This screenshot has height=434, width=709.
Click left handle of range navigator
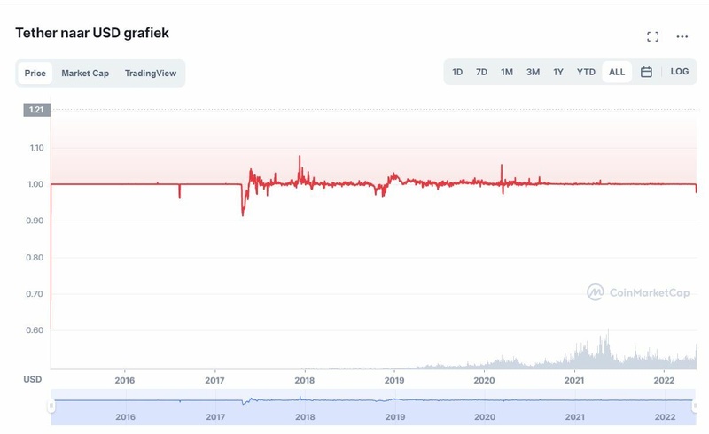point(51,404)
